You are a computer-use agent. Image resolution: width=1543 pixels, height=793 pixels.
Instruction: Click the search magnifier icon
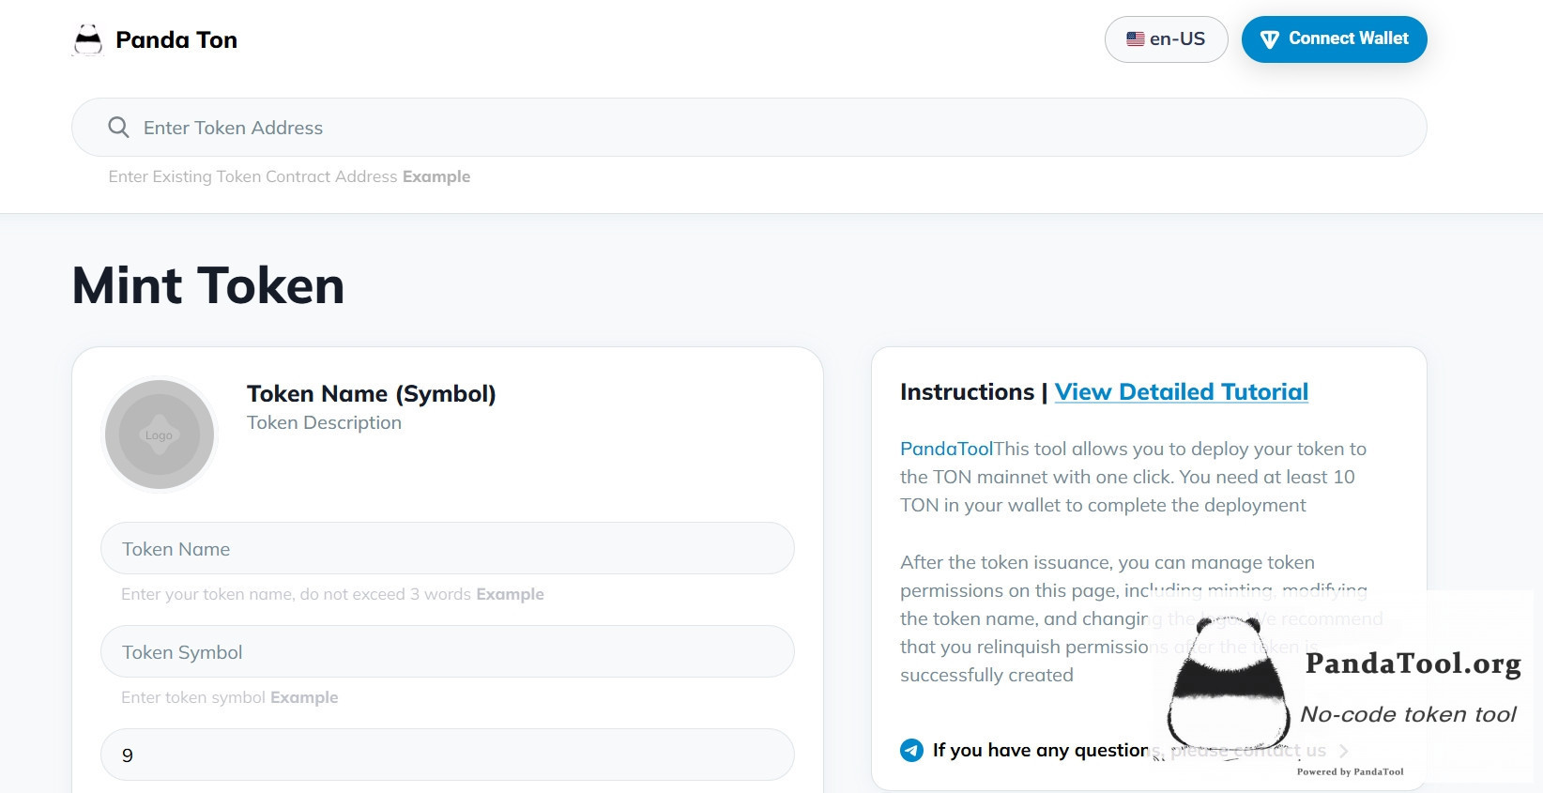[x=118, y=128]
